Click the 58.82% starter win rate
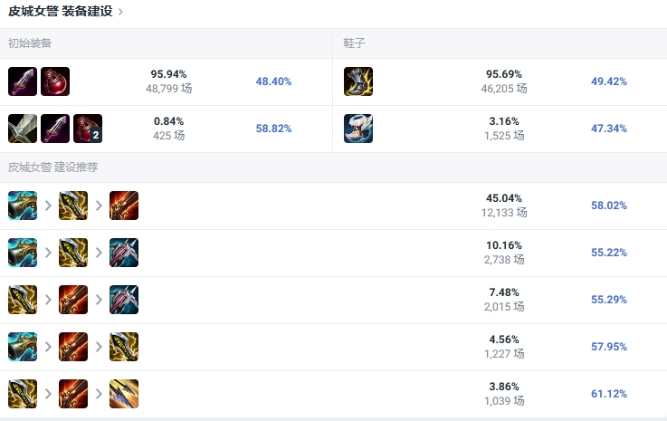The width and height of the screenshot is (667, 421). click(273, 129)
